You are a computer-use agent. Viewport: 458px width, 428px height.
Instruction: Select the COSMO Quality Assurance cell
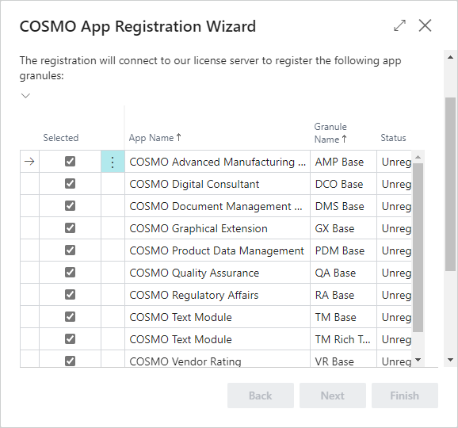point(217,273)
